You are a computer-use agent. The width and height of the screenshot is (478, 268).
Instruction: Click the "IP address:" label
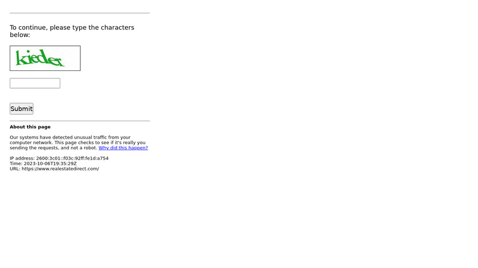pos(22,158)
